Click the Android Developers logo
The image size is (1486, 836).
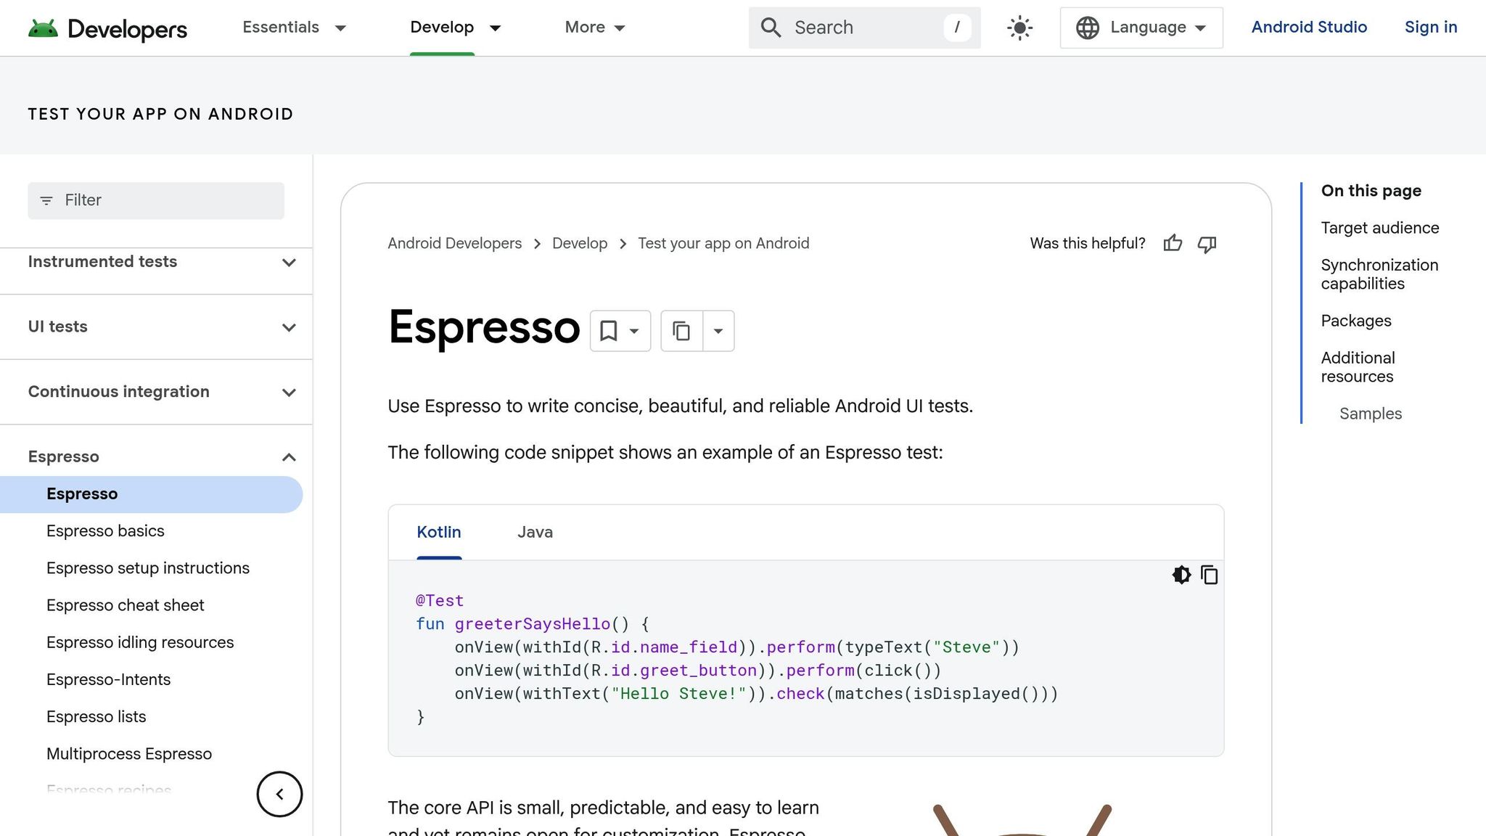click(x=107, y=28)
